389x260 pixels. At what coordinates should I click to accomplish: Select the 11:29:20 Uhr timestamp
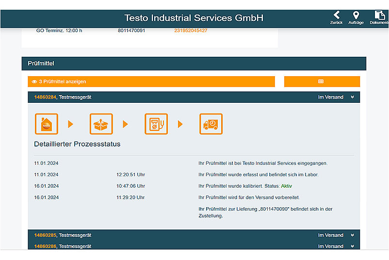130,197
